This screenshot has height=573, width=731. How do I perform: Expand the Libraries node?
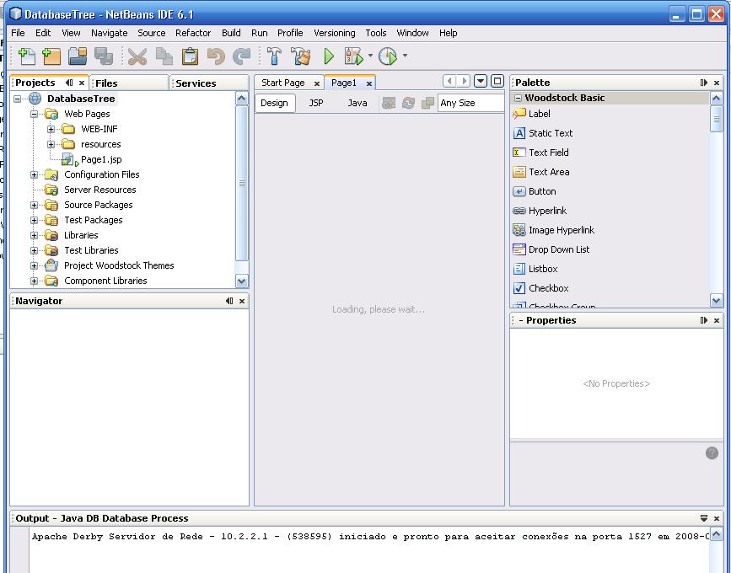[34, 235]
